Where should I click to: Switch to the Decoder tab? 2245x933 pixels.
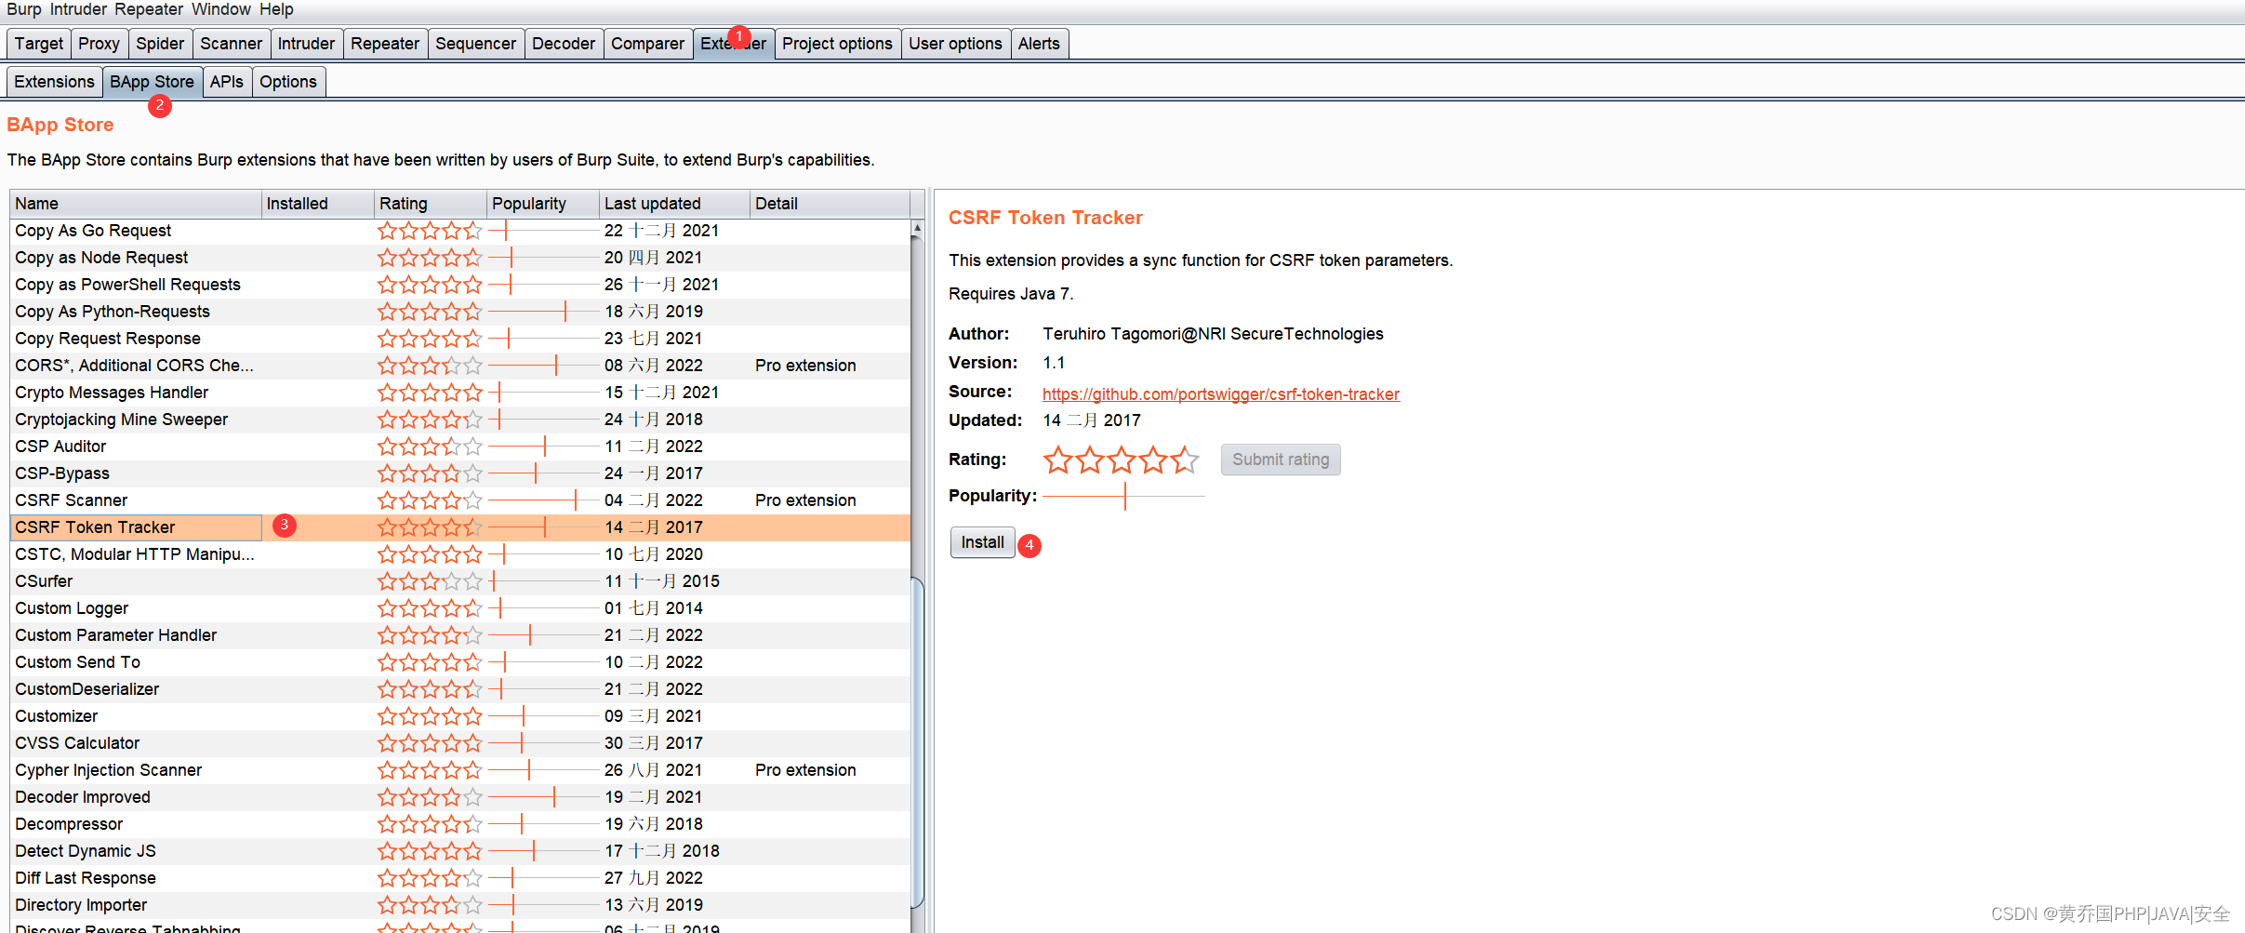coord(564,44)
